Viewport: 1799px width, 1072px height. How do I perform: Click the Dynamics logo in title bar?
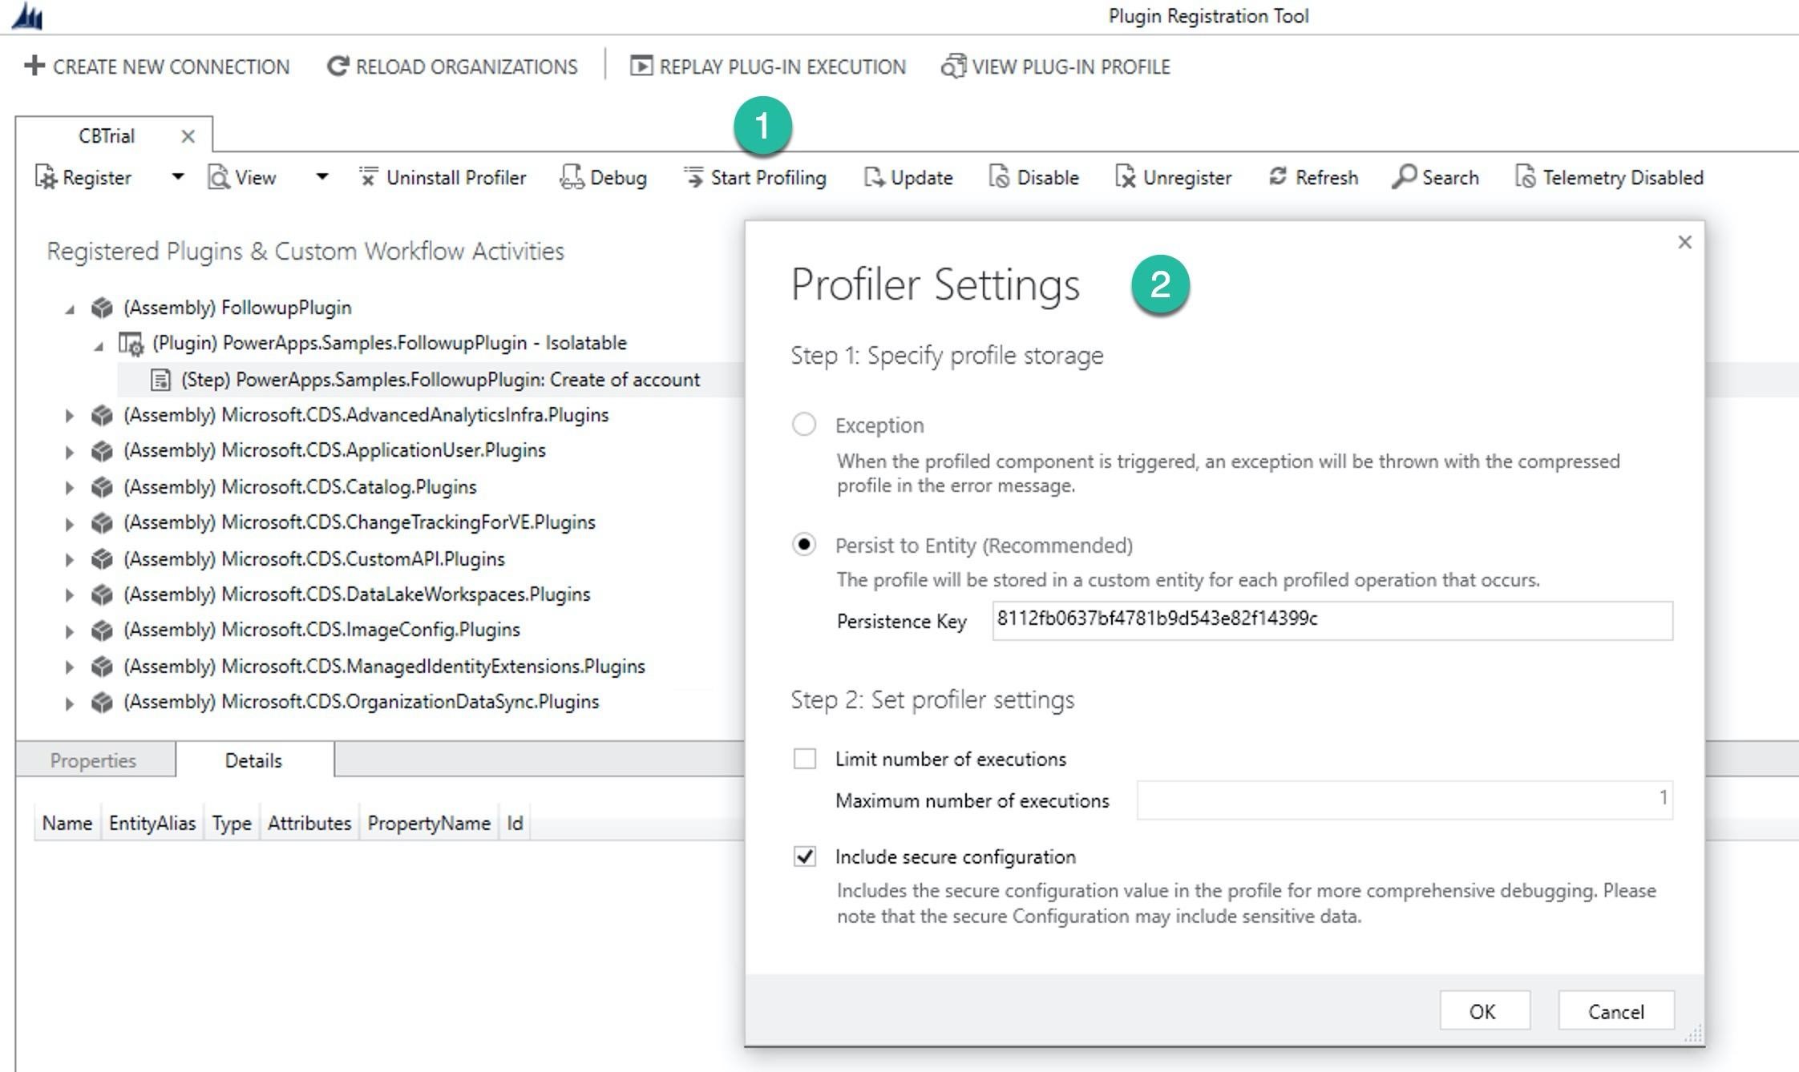[x=26, y=16]
